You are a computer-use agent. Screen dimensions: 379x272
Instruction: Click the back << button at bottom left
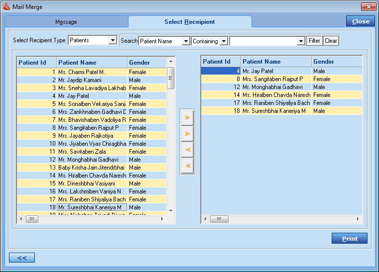(22, 258)
